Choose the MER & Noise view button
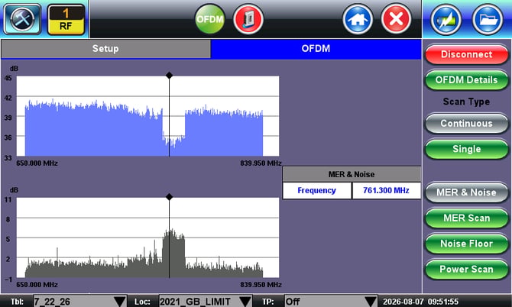 pyautogui.click(x=467, y=192)
